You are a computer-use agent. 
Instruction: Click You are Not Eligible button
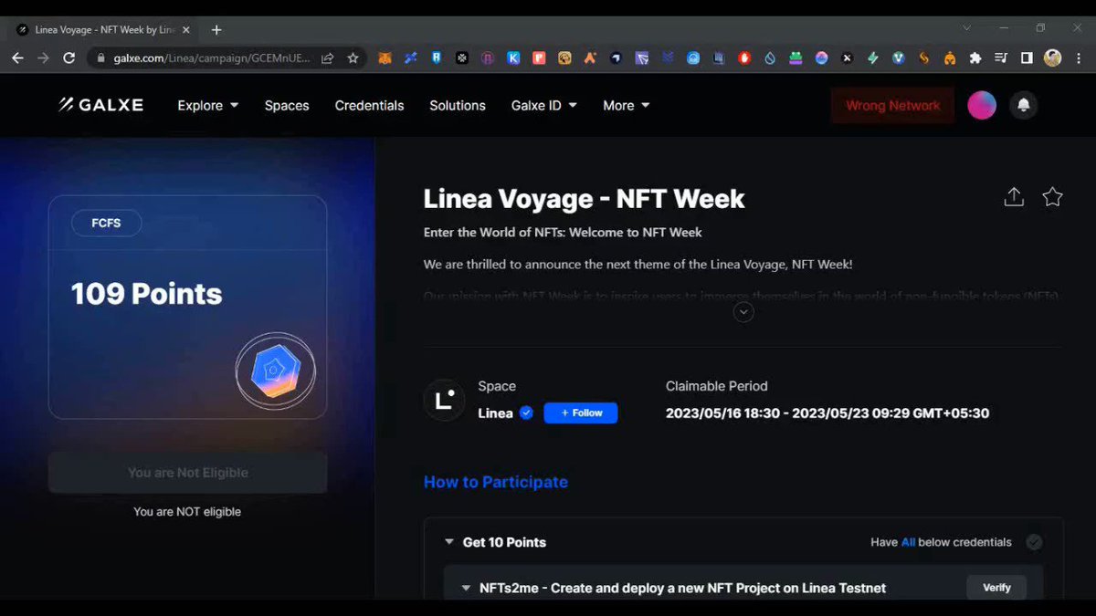pos(188,473)
